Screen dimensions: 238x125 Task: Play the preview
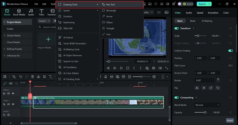[x=121, y=68]
